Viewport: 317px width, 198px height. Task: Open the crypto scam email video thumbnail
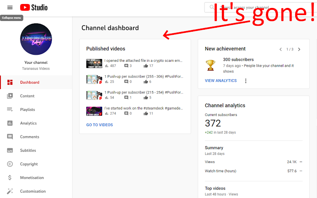(94, 63)
